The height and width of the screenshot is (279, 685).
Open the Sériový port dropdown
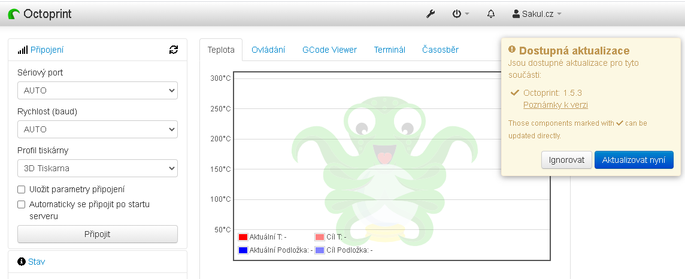point(98,90)
